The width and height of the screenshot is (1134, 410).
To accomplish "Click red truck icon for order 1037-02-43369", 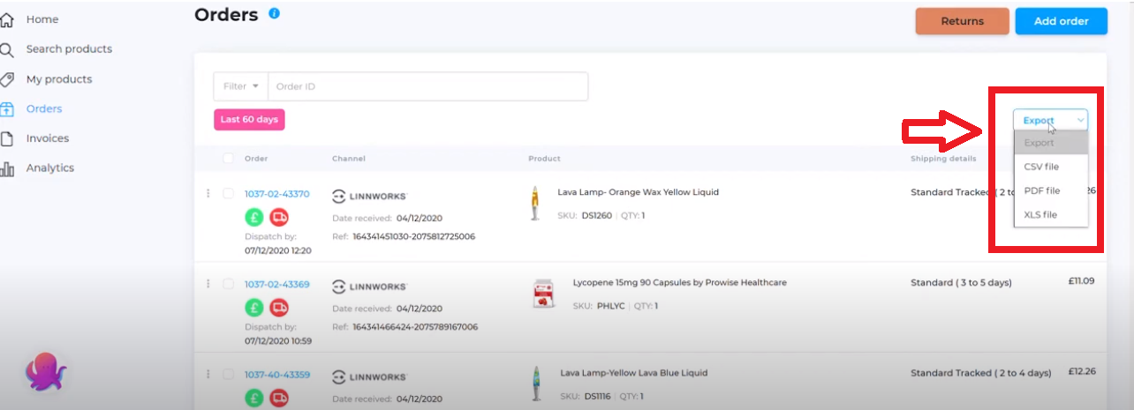I will 279,307.
